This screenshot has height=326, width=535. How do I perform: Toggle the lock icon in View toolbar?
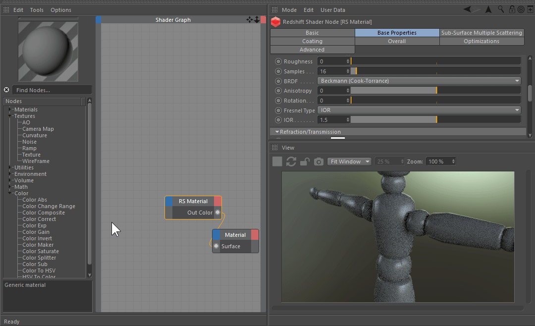(x=305, y=162)
